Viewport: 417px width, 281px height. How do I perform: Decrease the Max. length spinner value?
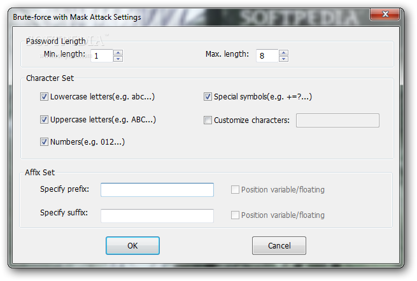(283, 59)
